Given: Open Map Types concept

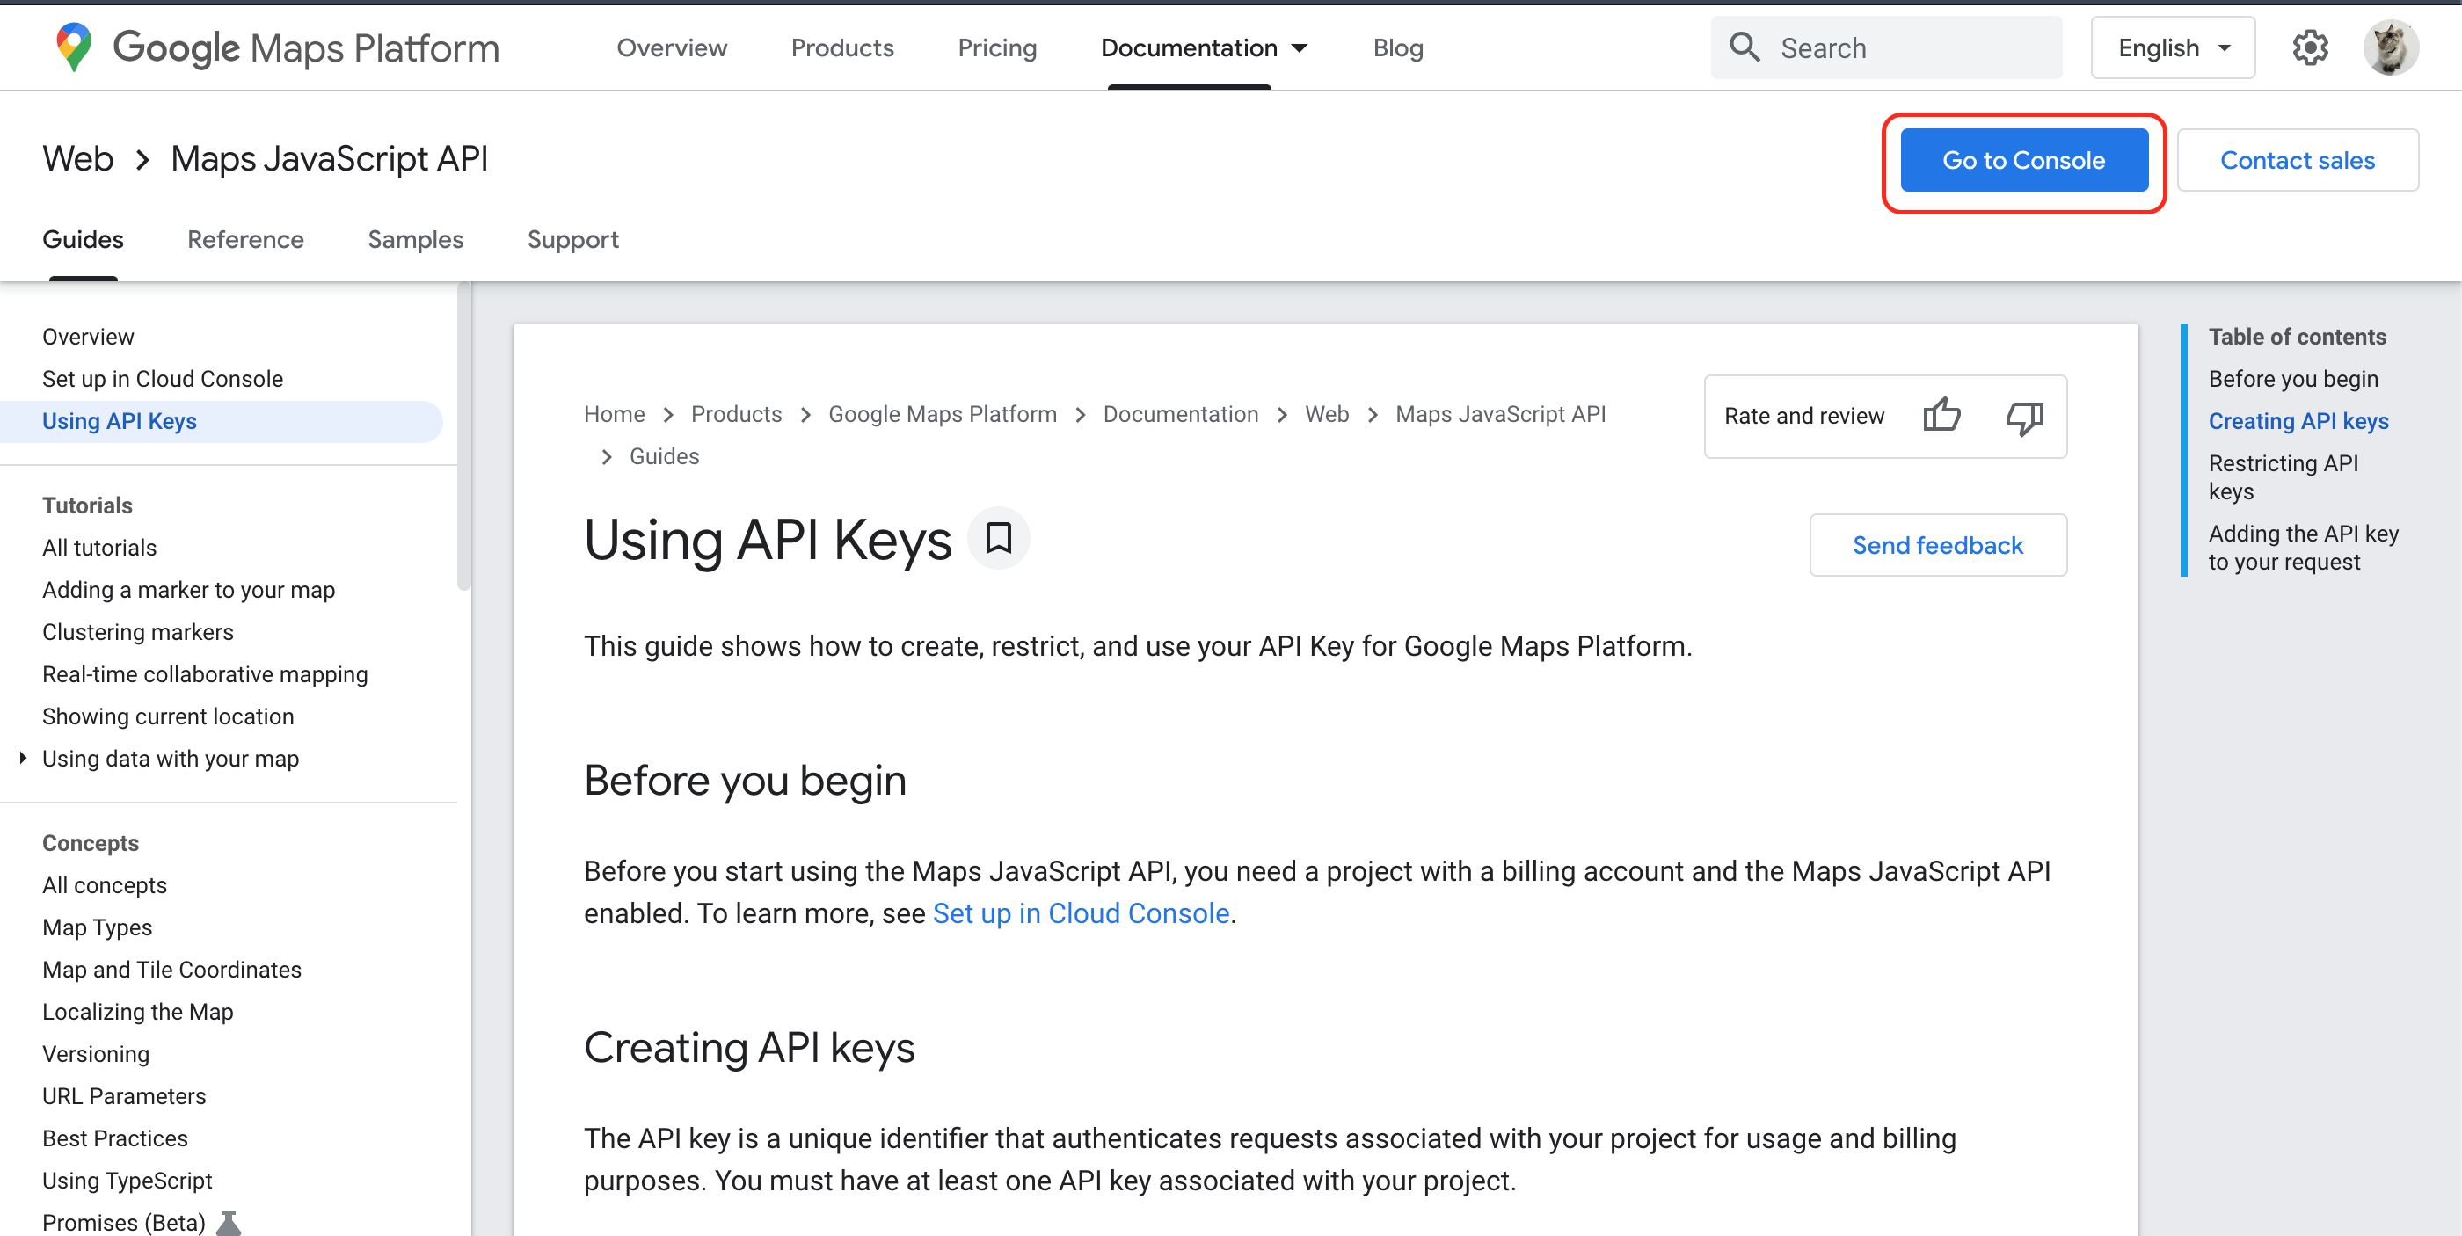Looking at the screenshot, I should point(97,927).
